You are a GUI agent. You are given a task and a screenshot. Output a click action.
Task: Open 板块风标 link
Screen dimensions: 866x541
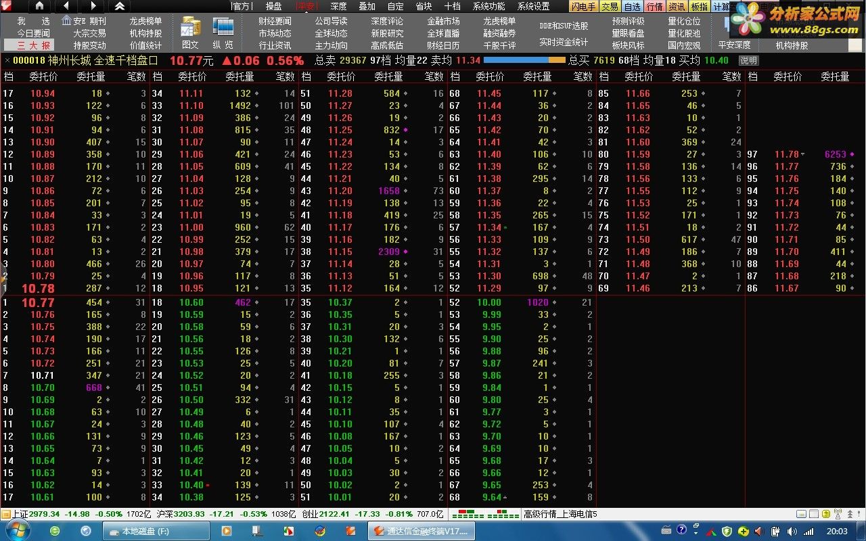pos(628,45)
